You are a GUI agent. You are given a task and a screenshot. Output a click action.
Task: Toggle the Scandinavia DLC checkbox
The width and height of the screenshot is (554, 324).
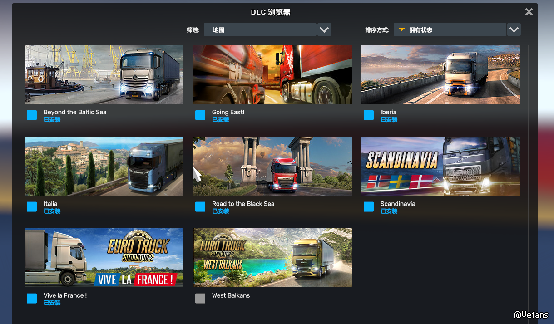[369, 207]
